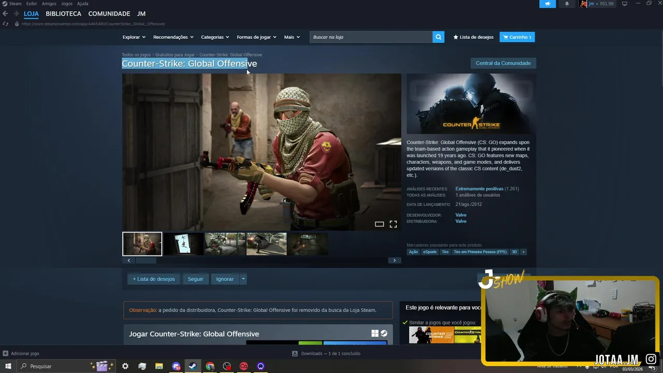Expand the Categorias dropdown
Image resolution: width=663 pixels, height=373 pixels.
tap(215, 37)
